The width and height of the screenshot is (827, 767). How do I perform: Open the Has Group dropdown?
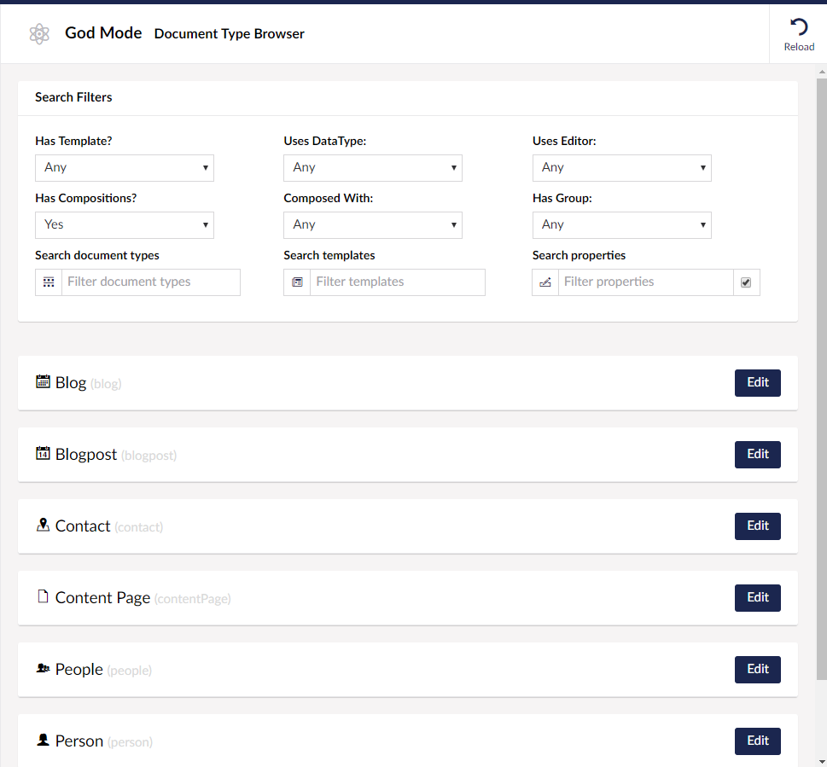point(621,225)
